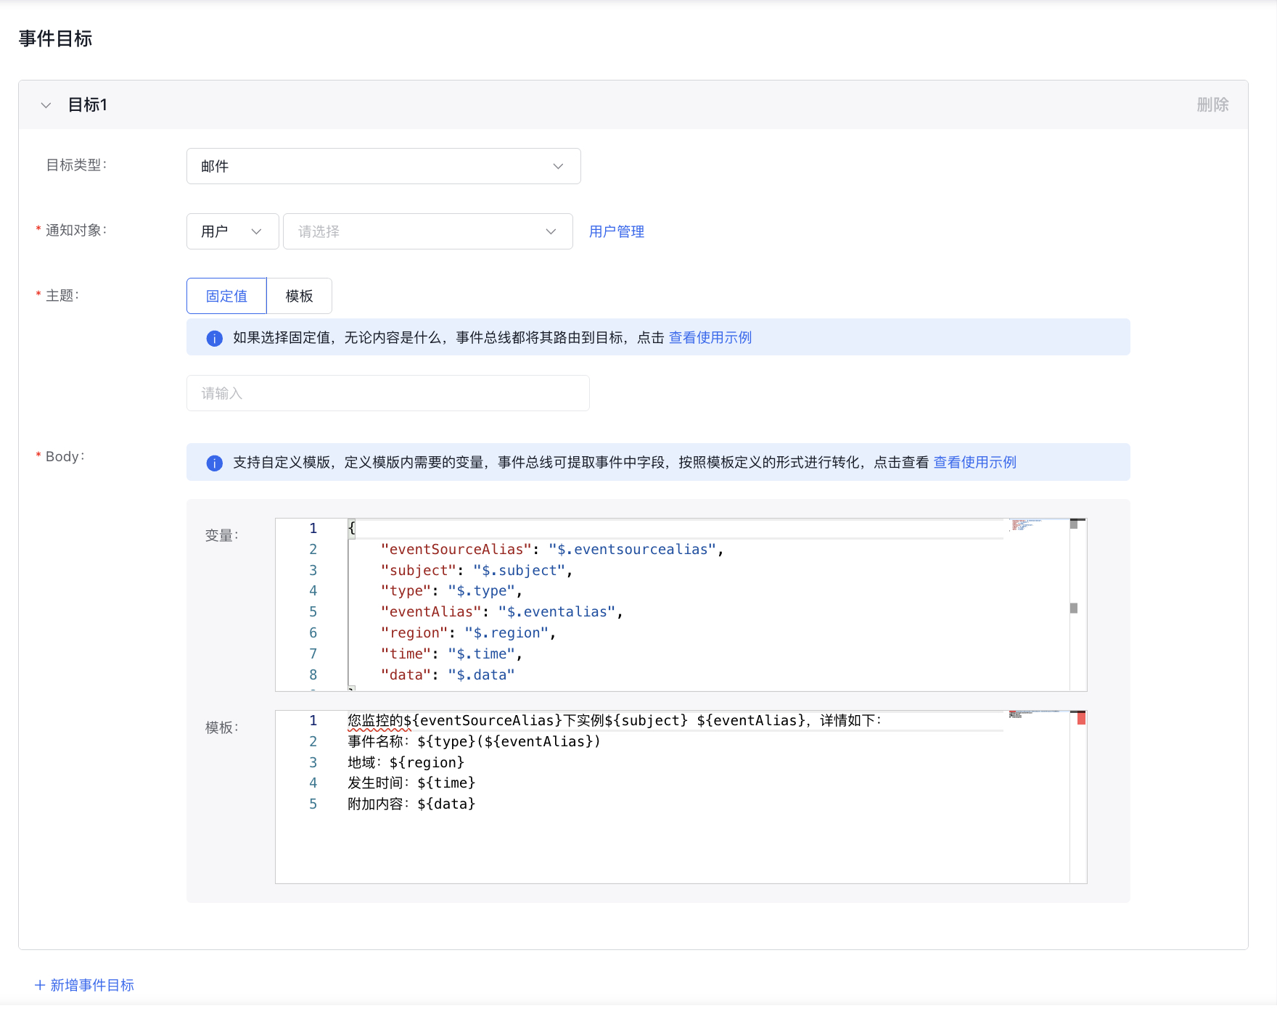
Task: Open the 目标类型 dropdown showing 邮件
Action: (383, 166)
